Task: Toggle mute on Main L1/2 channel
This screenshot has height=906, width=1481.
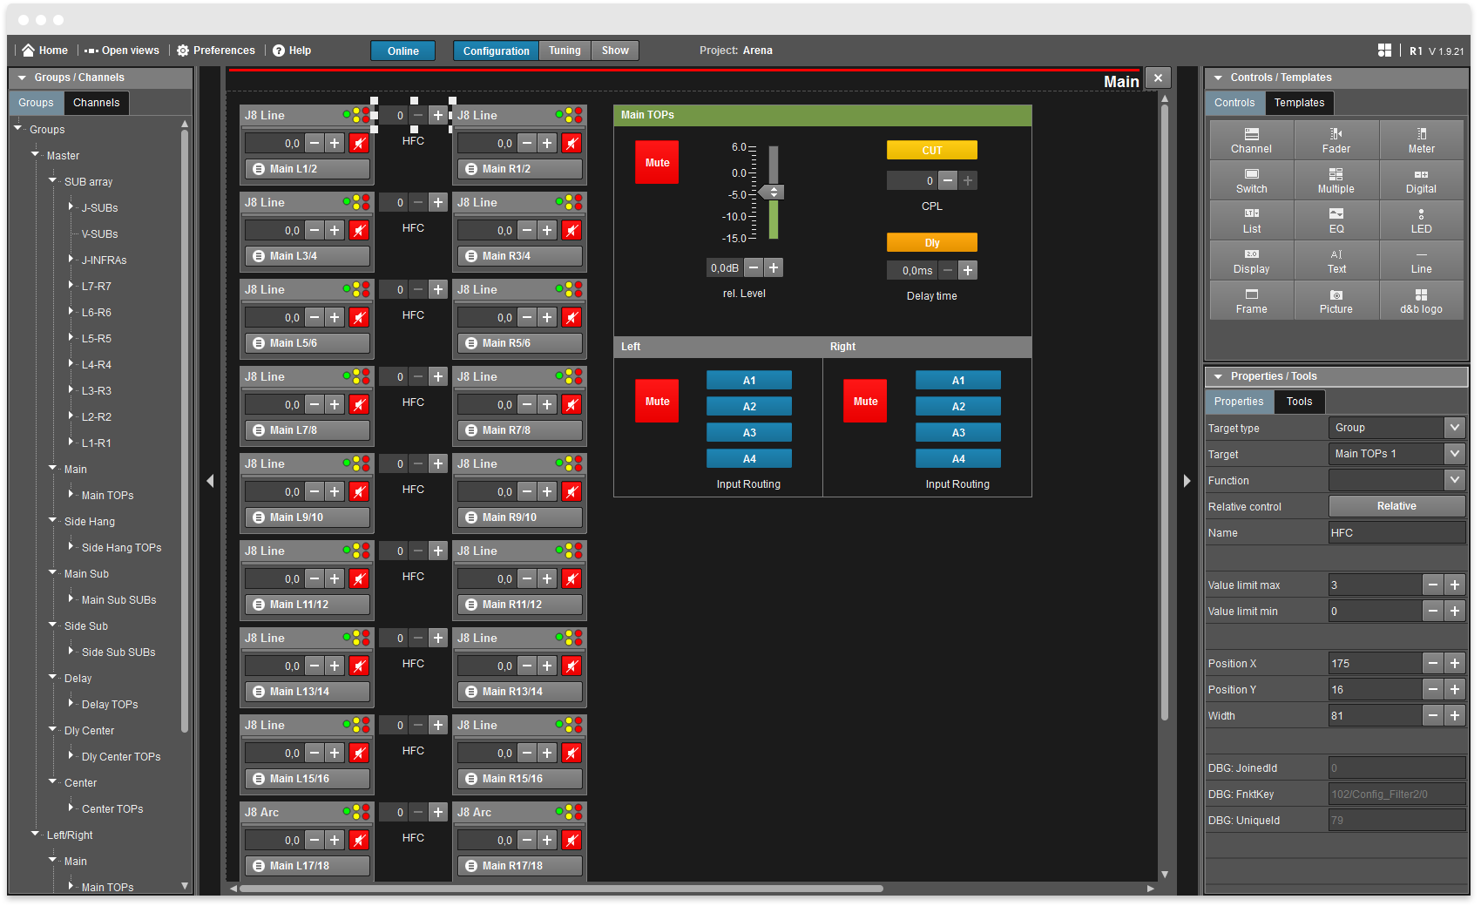Action: click(359, 144)
